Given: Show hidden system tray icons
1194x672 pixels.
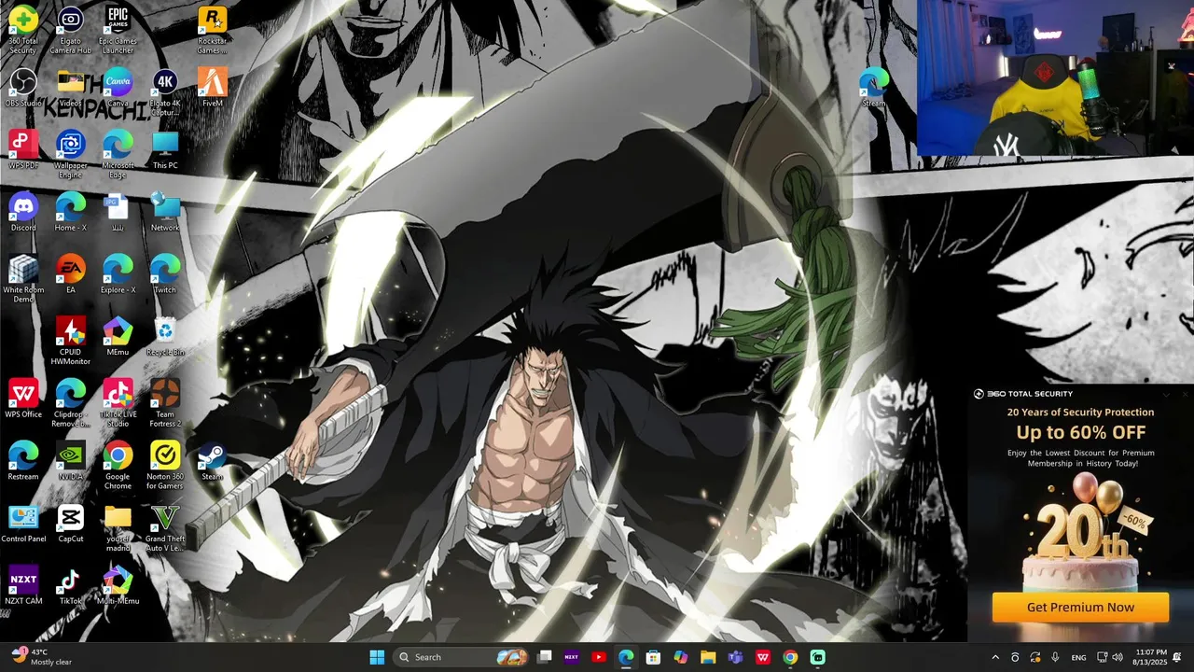Looking at the screenshot, I should click(995, 657).
